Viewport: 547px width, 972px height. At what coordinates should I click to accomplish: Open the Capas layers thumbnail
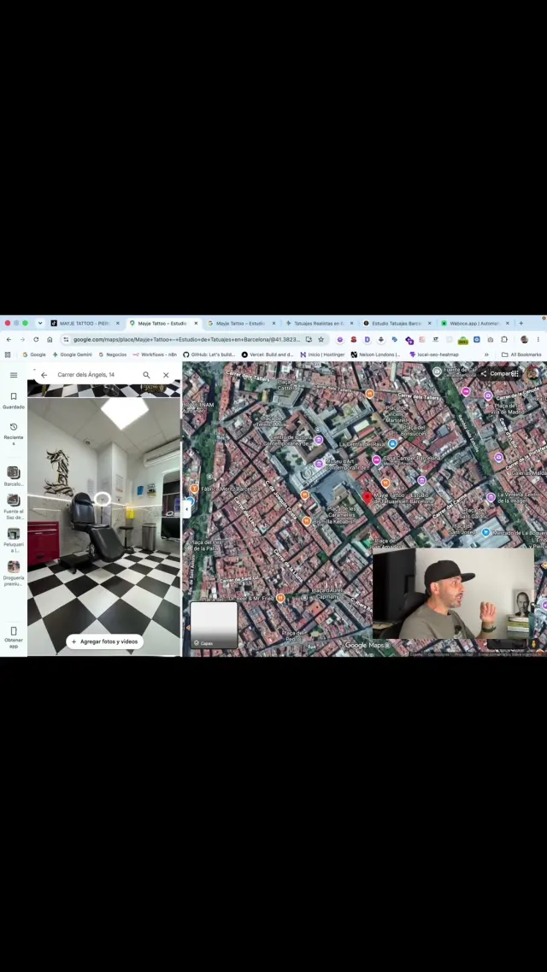click(214, 625)
